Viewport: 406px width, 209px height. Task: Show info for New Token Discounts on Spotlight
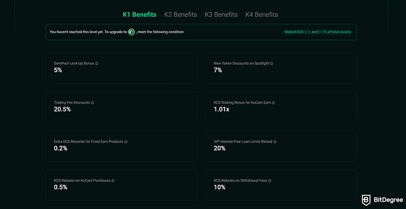(x=272, y=63)
